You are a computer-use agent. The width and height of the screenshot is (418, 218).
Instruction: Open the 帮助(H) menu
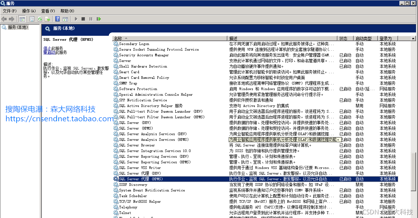67,11
